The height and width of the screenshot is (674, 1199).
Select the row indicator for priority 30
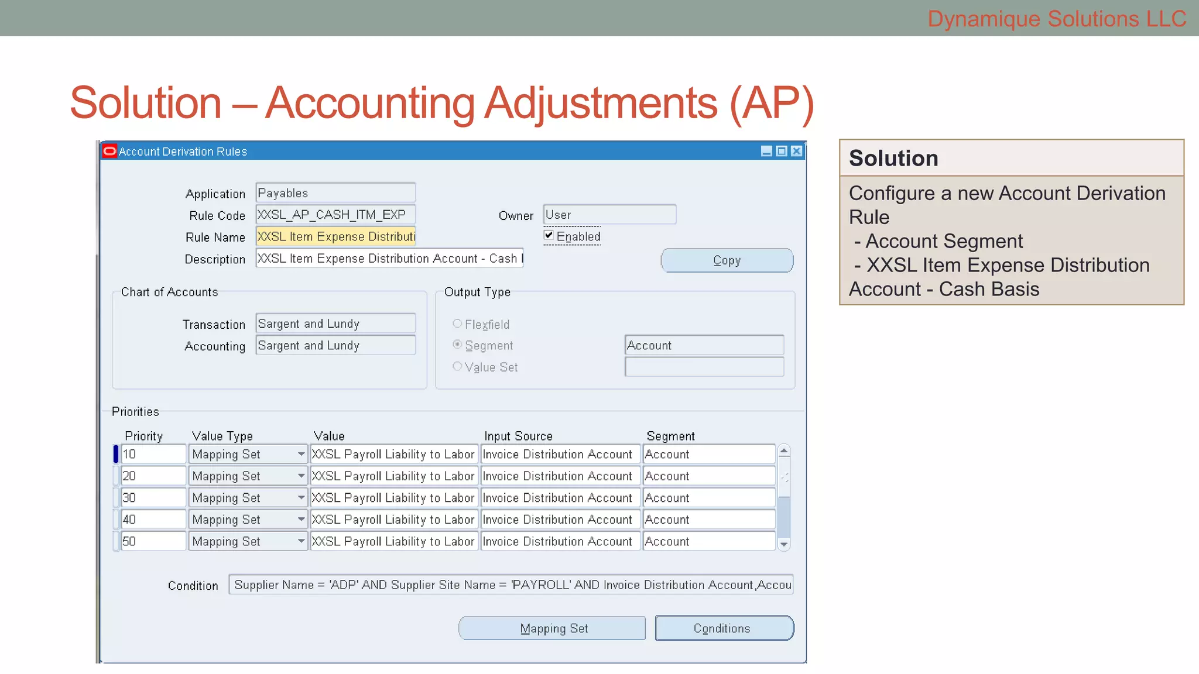(x=116, y=498)
